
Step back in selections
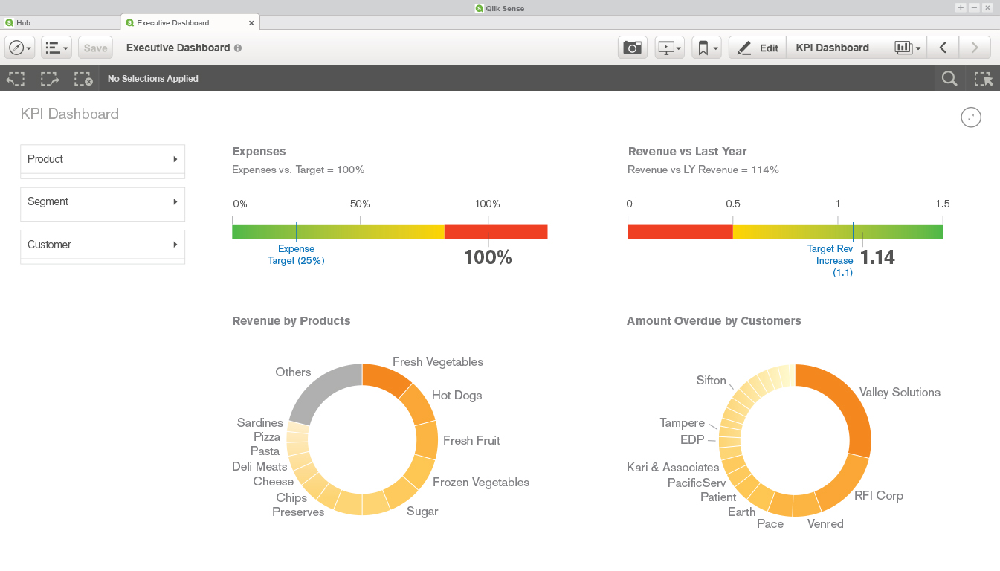[x=16, y=78]
